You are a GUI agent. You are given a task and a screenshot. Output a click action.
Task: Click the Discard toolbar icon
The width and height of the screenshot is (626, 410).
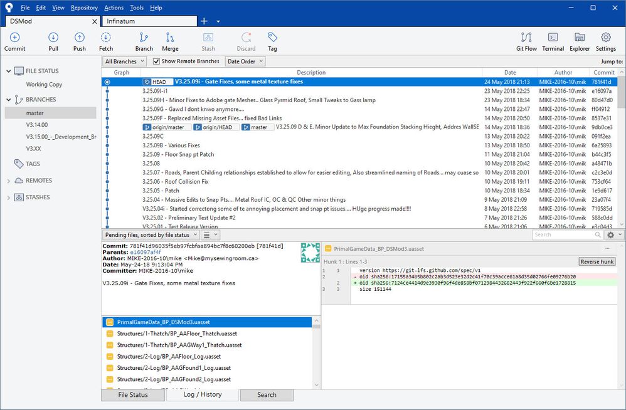[x=246, y=41]
